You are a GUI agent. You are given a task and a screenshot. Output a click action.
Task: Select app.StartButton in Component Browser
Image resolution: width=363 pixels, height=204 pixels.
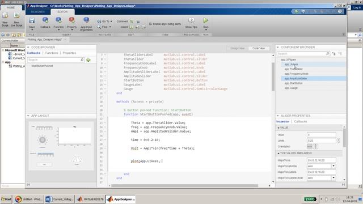point(294,83)
